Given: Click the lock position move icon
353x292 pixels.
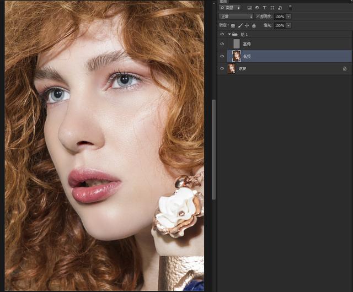Looking at the screenshot, I should coord(247,25).
